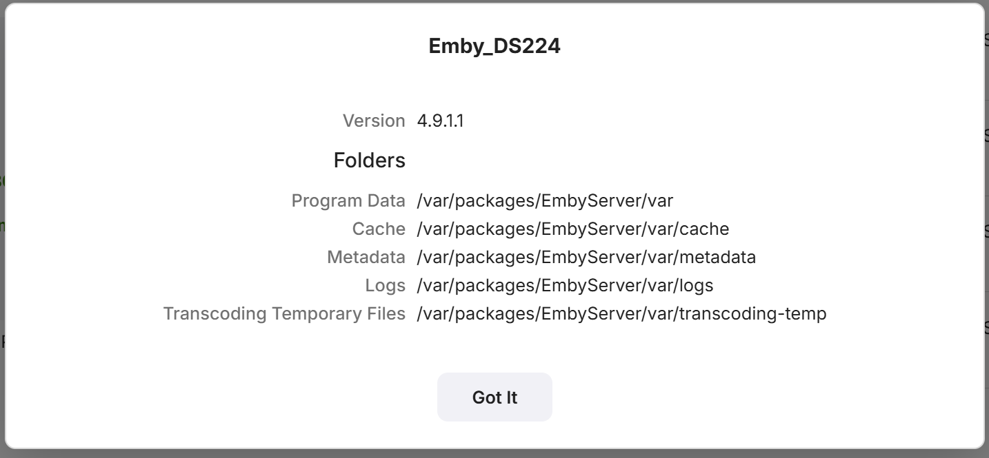Image resolution: width=989 pixels, height=458 pixels.
Task: Click the dimmed backdrop beneath the dialog
Action: click(495, 454)
